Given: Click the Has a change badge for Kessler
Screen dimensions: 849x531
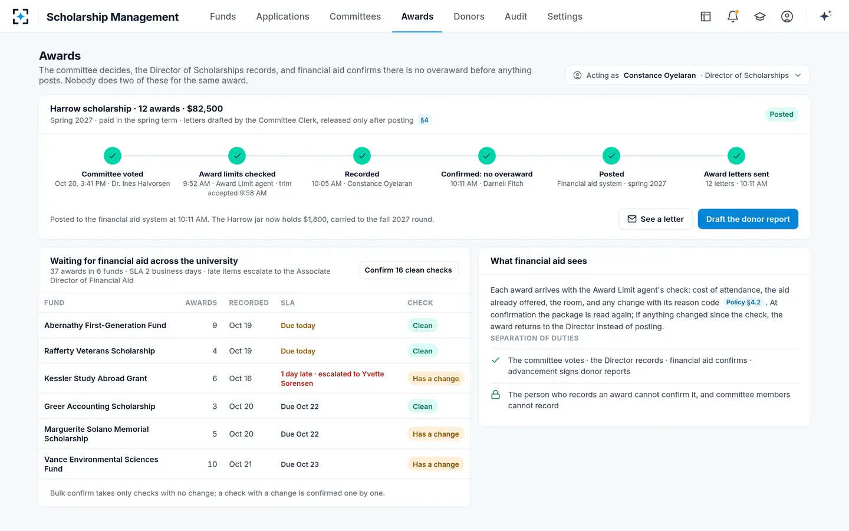Looking at the screenshot, I should coord(436,379).
